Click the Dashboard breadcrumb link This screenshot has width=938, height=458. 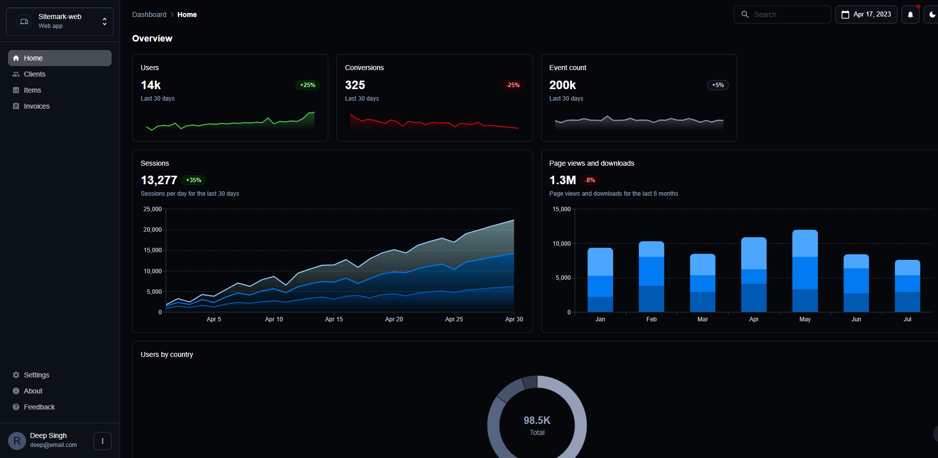[x=149, y=15]
